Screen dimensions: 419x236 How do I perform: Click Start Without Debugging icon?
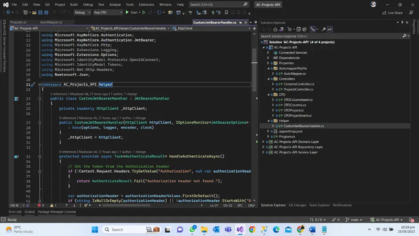144,12
